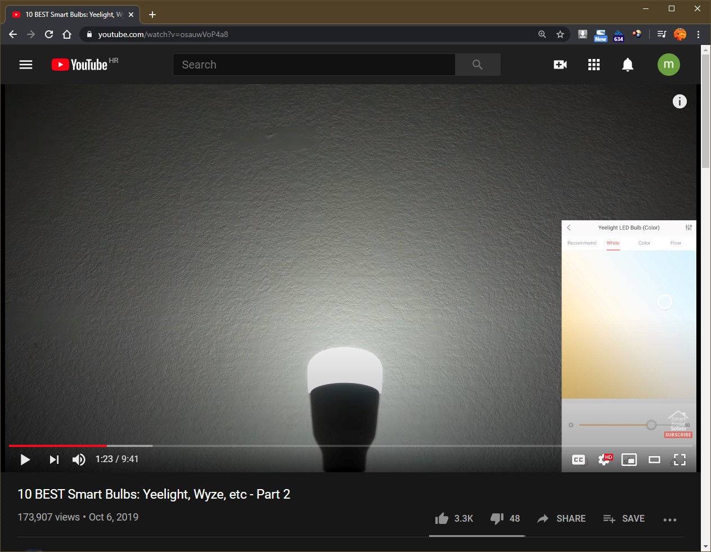The width and height of the screenshot is (711, 552).
Task: Open the create video camera icon
Action: tap(560, 65)
